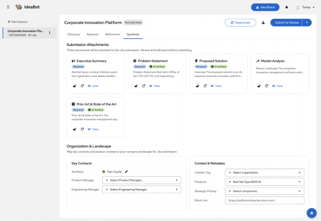The width and height of the screenshot is (321, 221).
Task: View the Market Analysis document
Action: pyautogui.click(x=277, y=86)
